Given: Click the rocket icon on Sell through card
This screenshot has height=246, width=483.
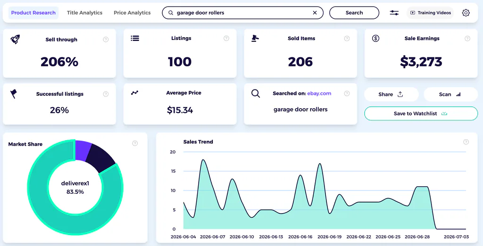Looking at the screenshot, I should tap(15, 39).
